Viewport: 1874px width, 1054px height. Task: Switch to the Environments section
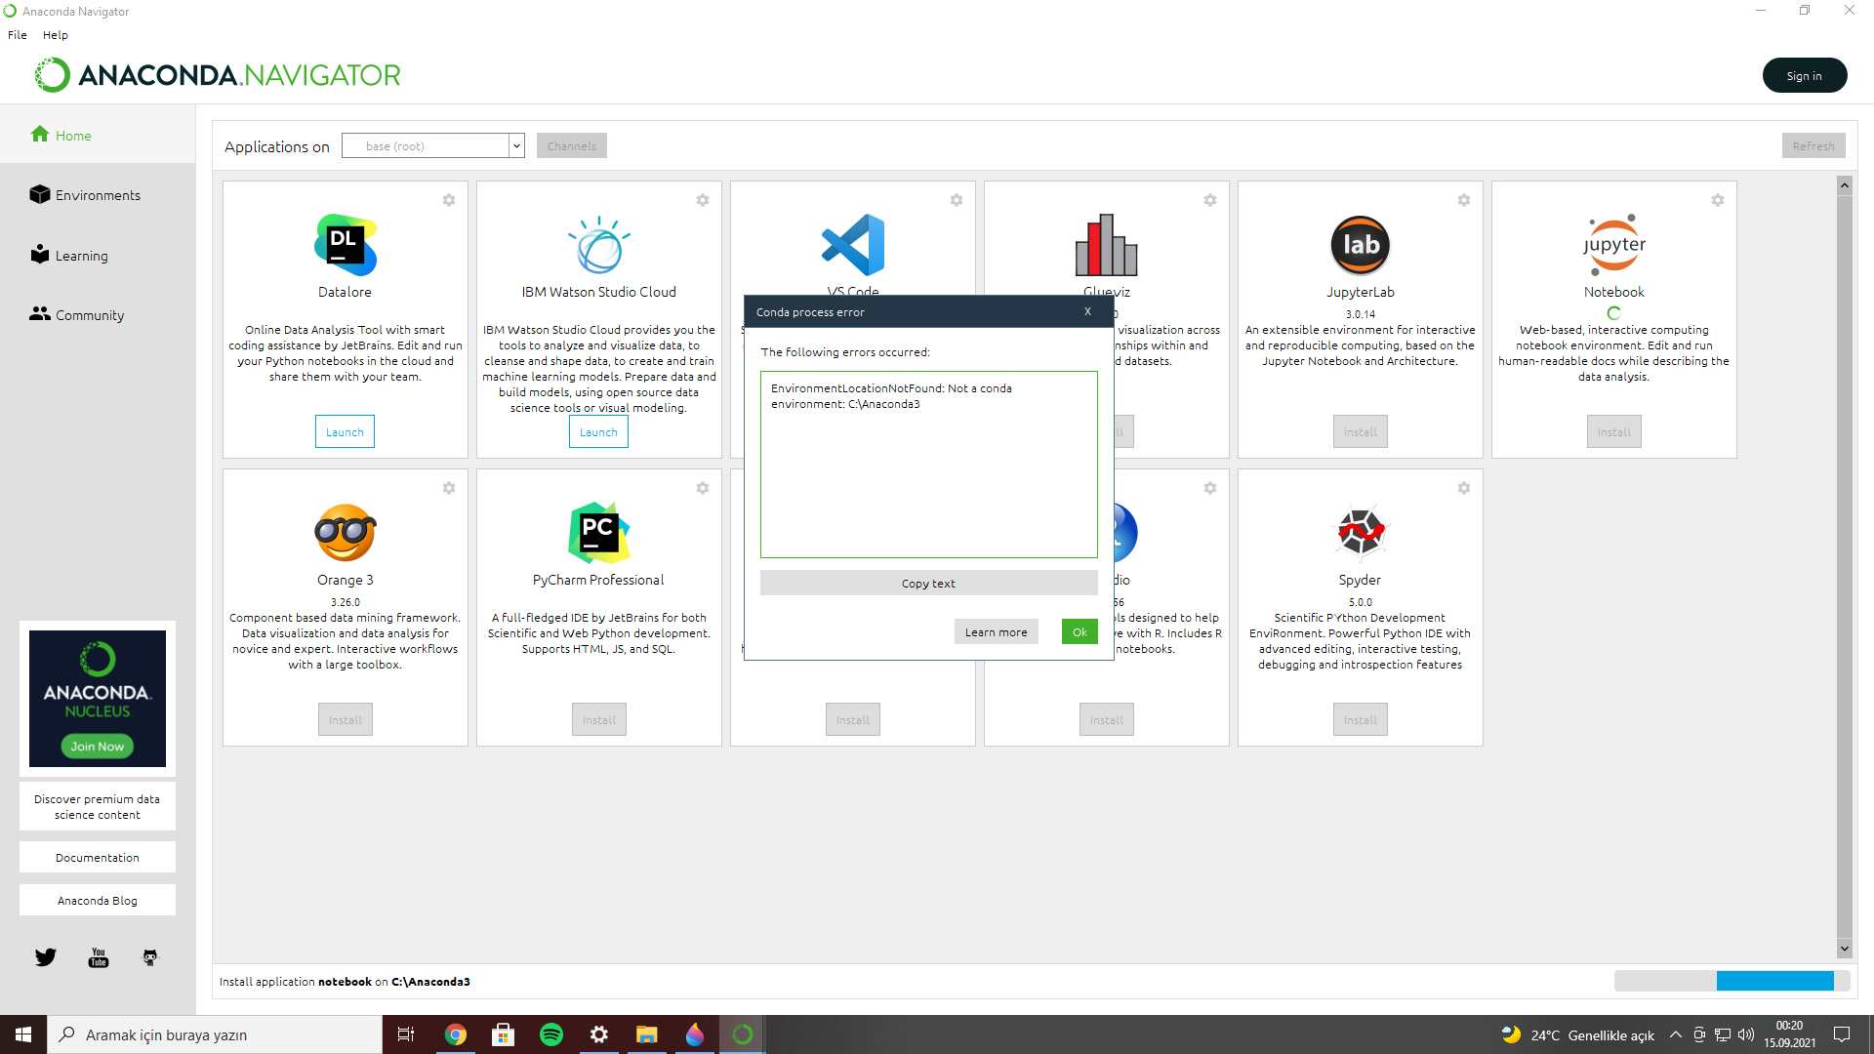click(x=98, y=195)
